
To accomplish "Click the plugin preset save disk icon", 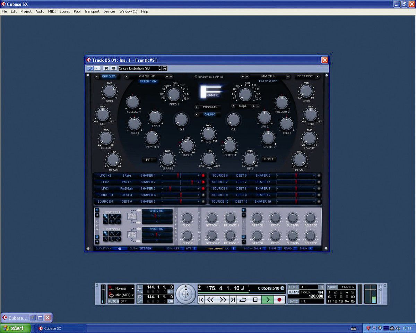I will (165, 68).
